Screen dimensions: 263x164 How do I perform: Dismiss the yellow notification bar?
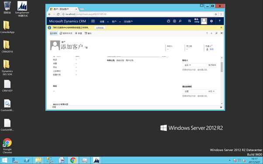221,27
